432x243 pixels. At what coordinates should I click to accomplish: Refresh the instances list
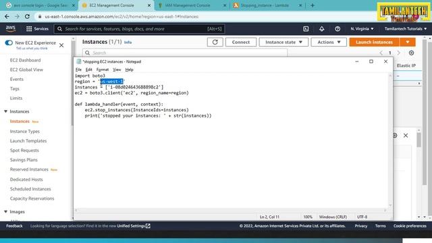click(215, 42)
